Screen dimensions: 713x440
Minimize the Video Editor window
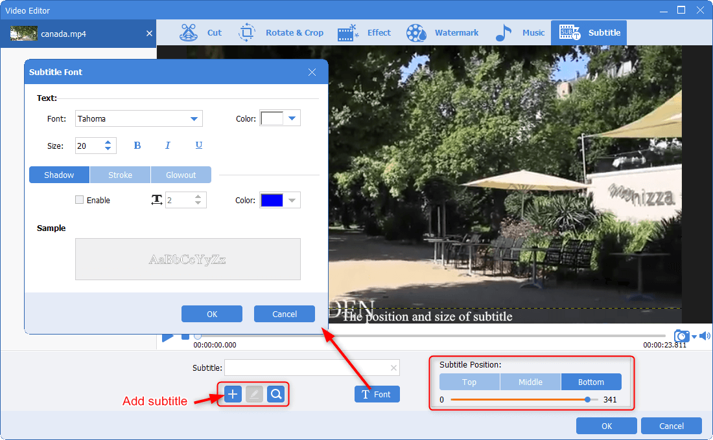[664, 10]
